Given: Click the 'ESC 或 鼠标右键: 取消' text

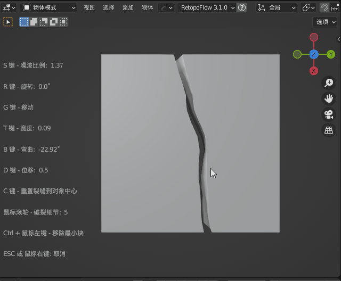Looking at the screenshot, I should coord(34,254).
